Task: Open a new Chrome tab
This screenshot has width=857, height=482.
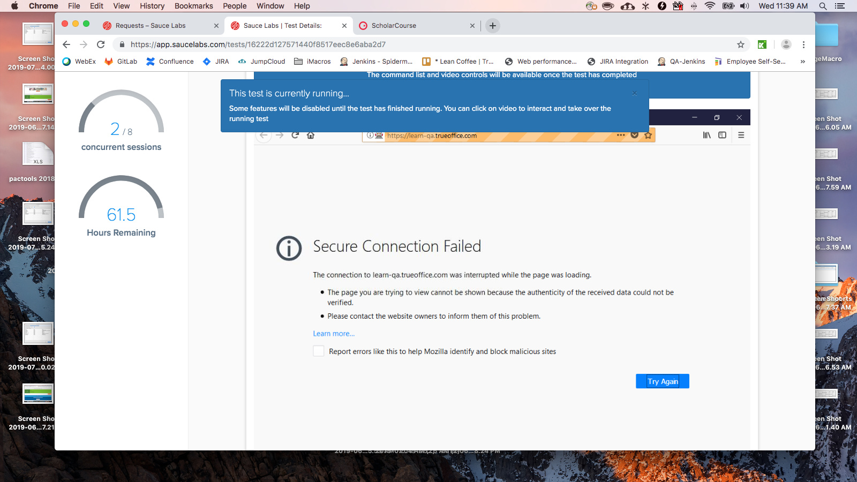Action: [x=493, y=25]
